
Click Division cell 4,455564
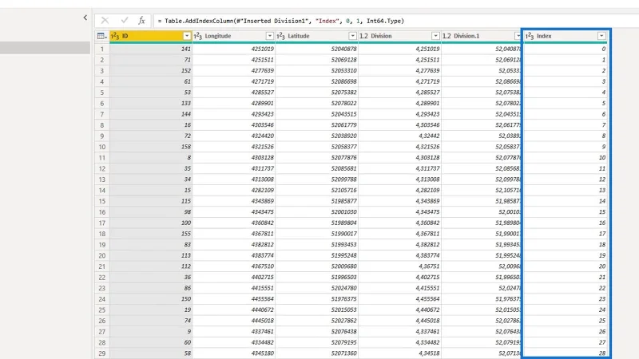399,298
